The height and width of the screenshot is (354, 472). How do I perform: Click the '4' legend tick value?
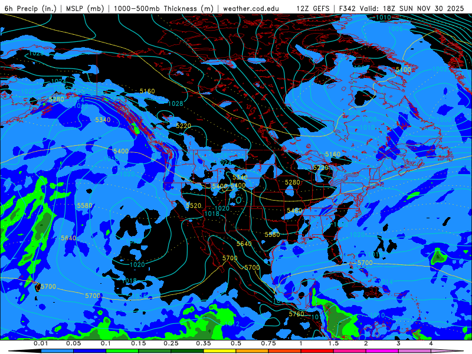pyautogui.click(x=431, y=343)
